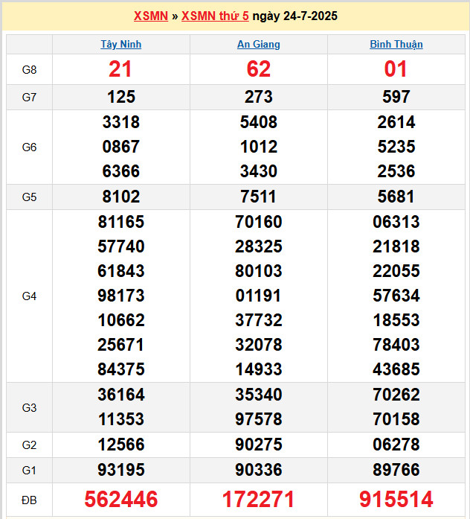This screenshot has height=519, width=470.
Task: Click Bình Thuận special prize 915514
Action: click(x=396, y=500)
